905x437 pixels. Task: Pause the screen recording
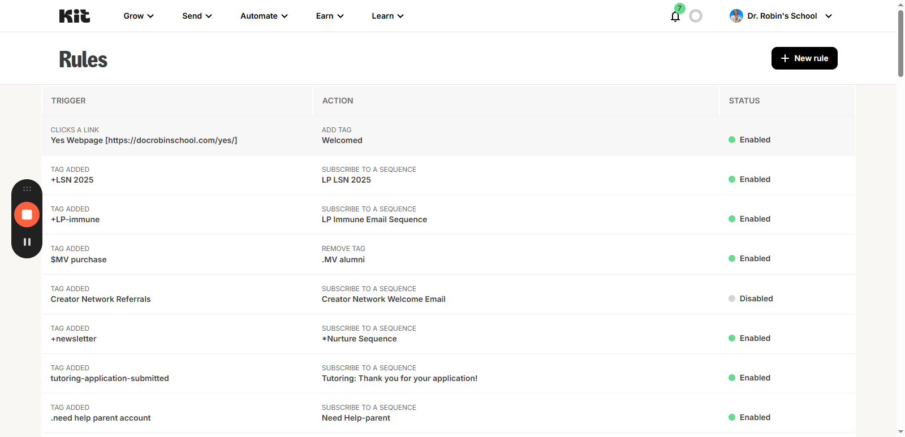[27, 242]
